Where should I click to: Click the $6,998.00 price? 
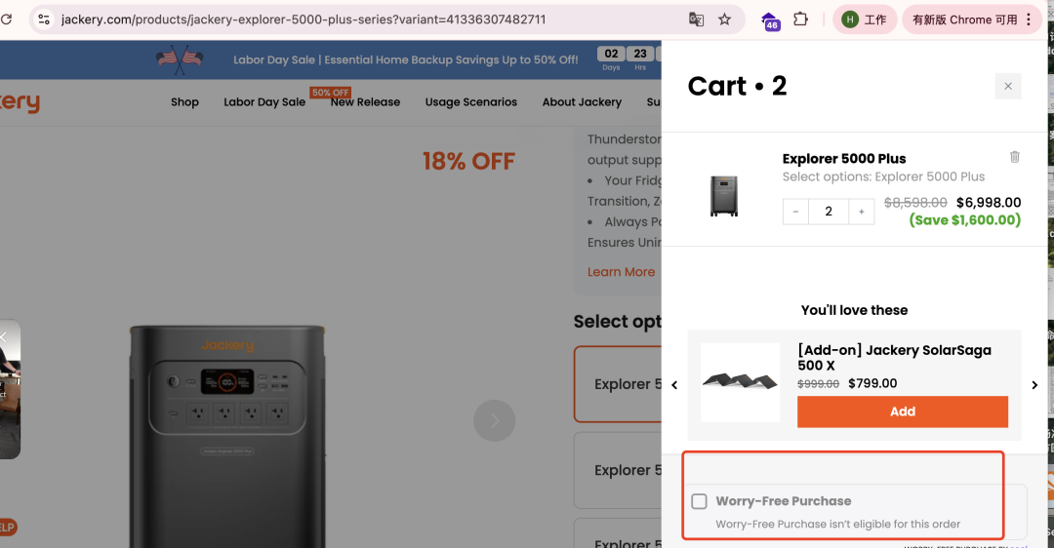pyautogui.click(x=988, y=202)
